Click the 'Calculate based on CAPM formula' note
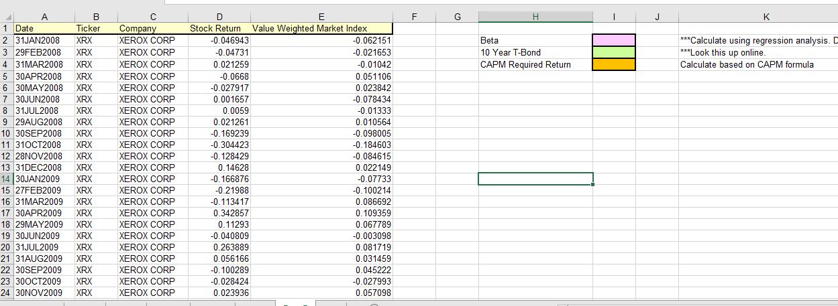Viewport: 838px width, 306px height. point(747,64)
